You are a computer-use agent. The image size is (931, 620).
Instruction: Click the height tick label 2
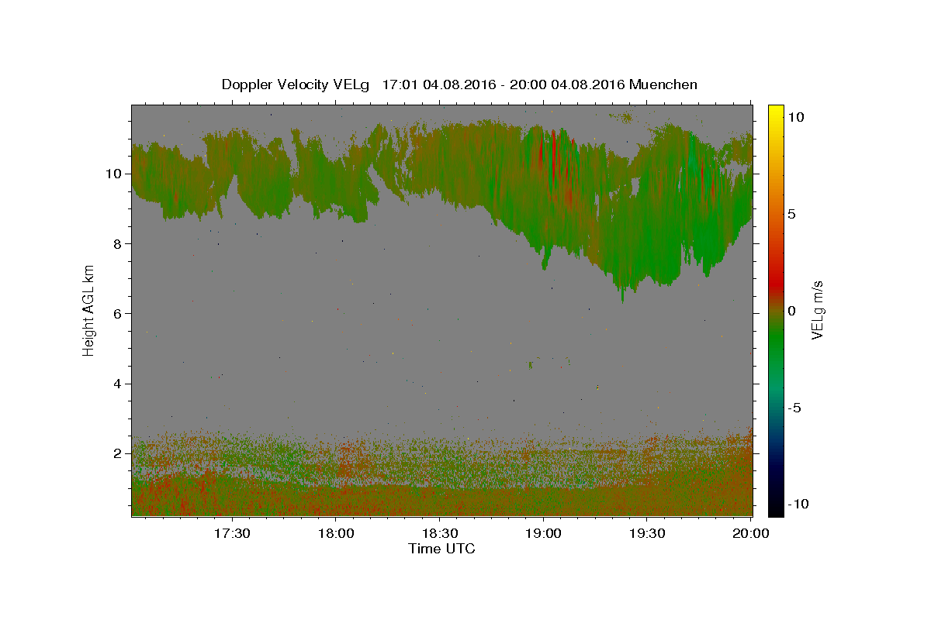[x=119, y=453]
